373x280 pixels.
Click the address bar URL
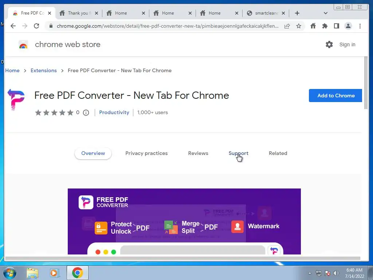tap(168, 26)
